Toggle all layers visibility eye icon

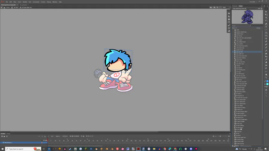pos(44,140)
